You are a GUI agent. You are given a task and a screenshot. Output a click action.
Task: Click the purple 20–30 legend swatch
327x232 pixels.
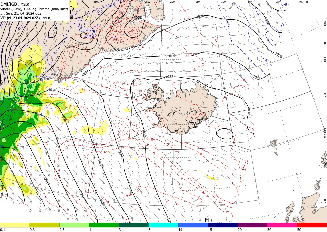click(x=252, y=225)
